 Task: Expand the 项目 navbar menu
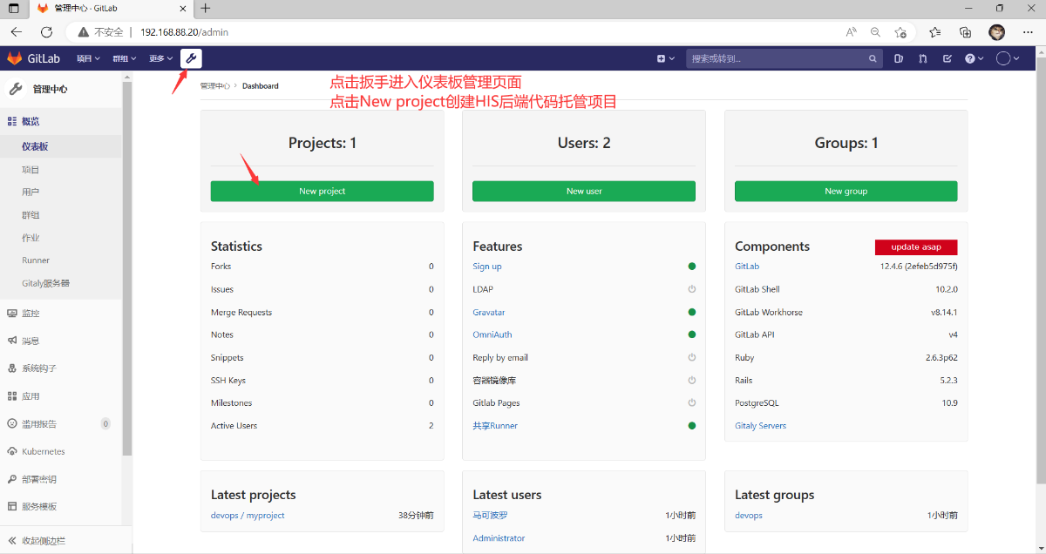[87, 58]
